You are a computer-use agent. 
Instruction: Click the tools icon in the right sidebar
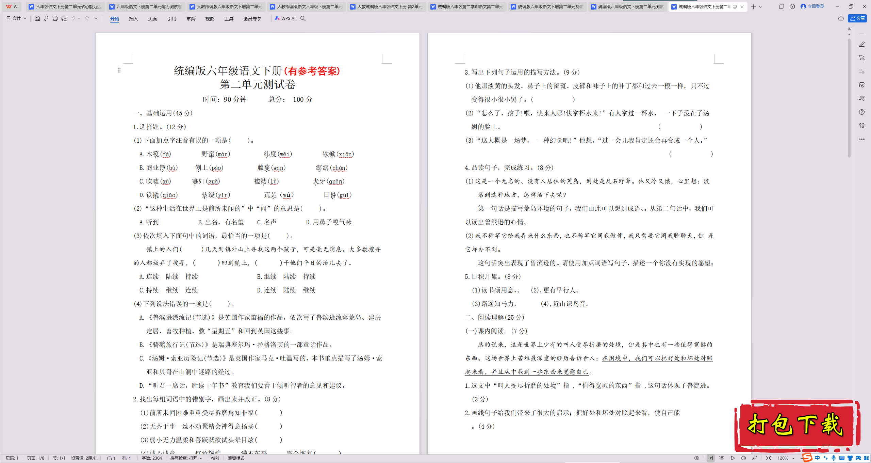click(x=862, y=98)
